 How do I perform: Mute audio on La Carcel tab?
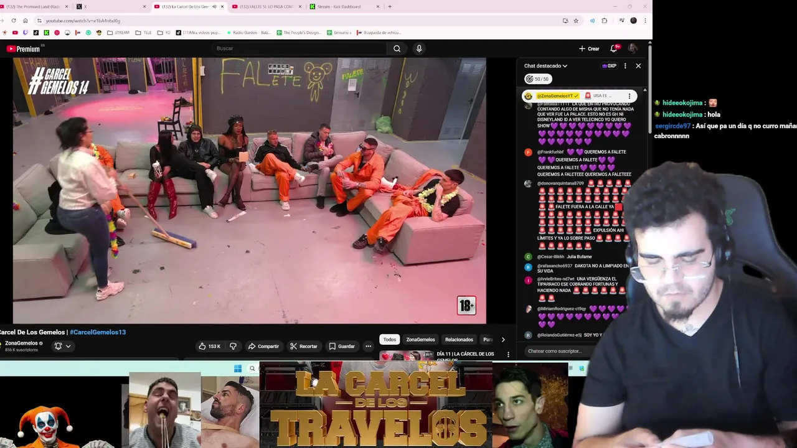(214, 7)
